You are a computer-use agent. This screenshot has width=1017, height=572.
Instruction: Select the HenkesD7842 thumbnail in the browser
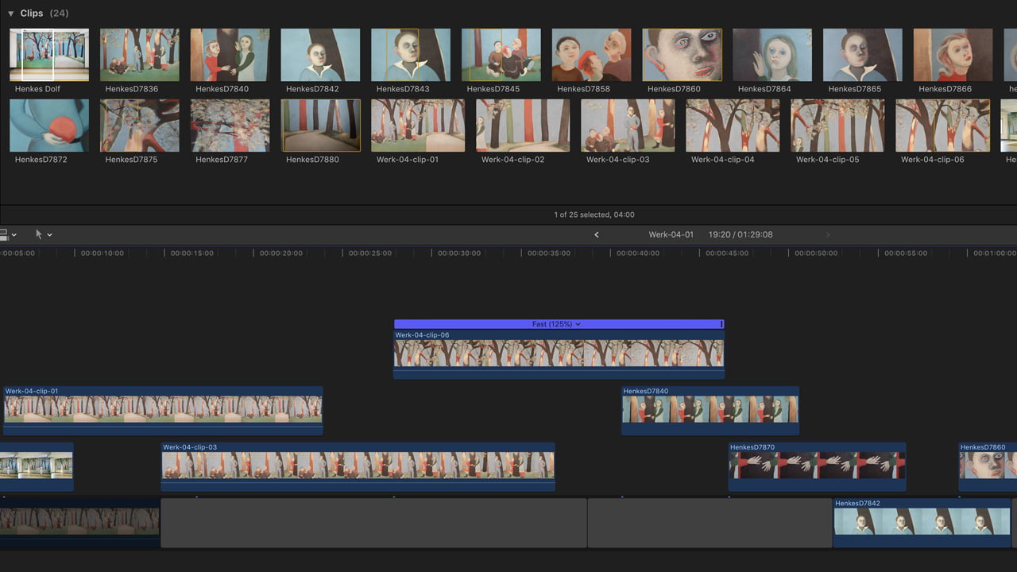[x=320, y=55]
